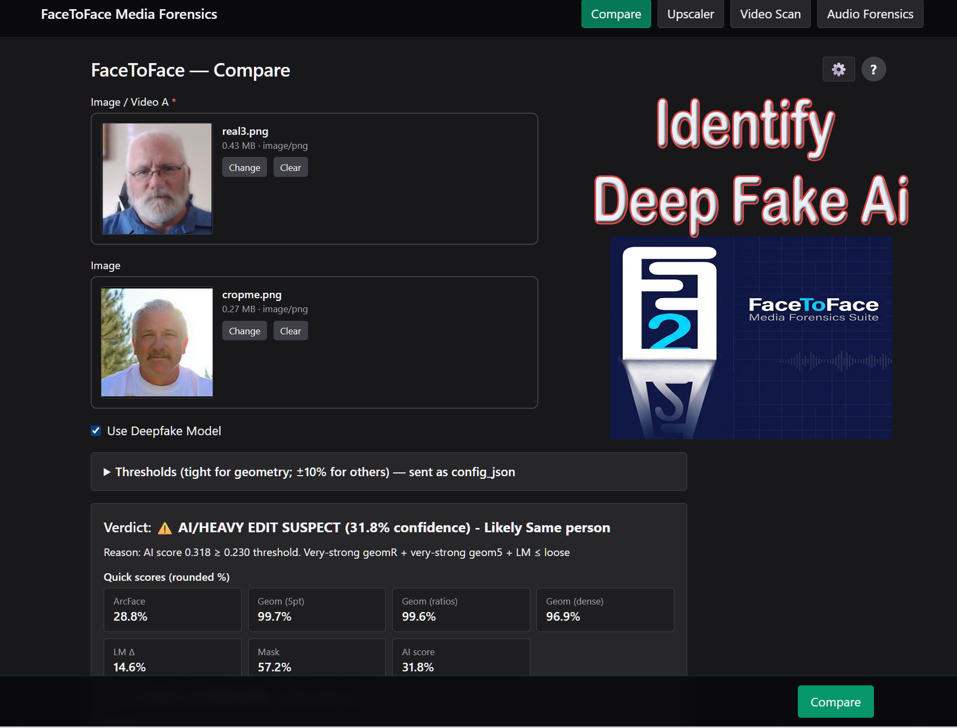Click the cropme.png thumbnail preview
Image resolution: width=957 pixels, height=728 pixels.
click(x=157, y=342)
